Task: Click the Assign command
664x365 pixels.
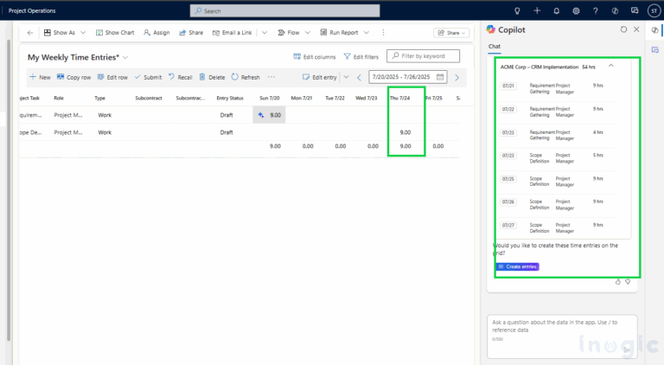Action: 156,33
